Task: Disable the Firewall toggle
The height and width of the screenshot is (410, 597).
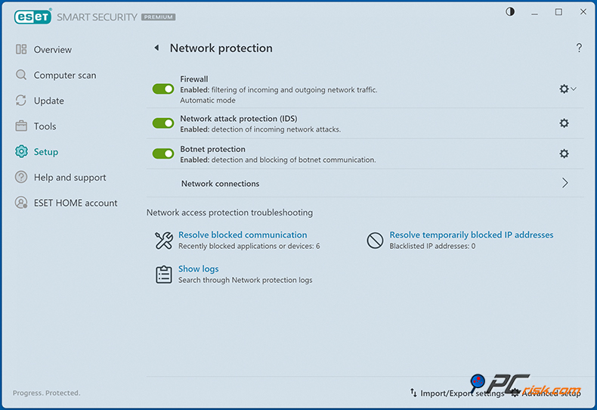Action: 163,89
